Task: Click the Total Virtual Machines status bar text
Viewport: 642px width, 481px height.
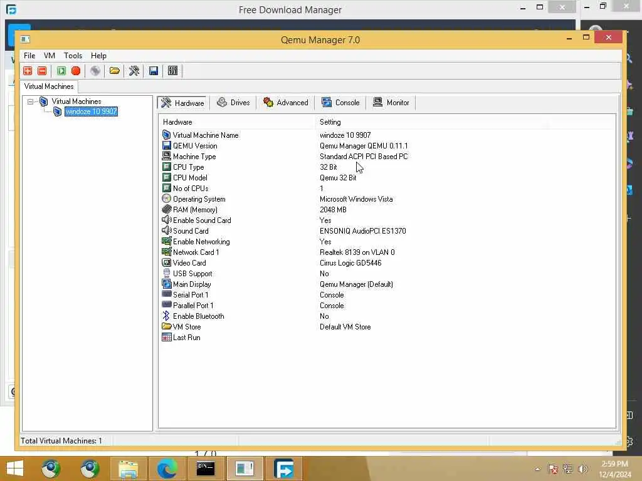Action: [61, 440]
